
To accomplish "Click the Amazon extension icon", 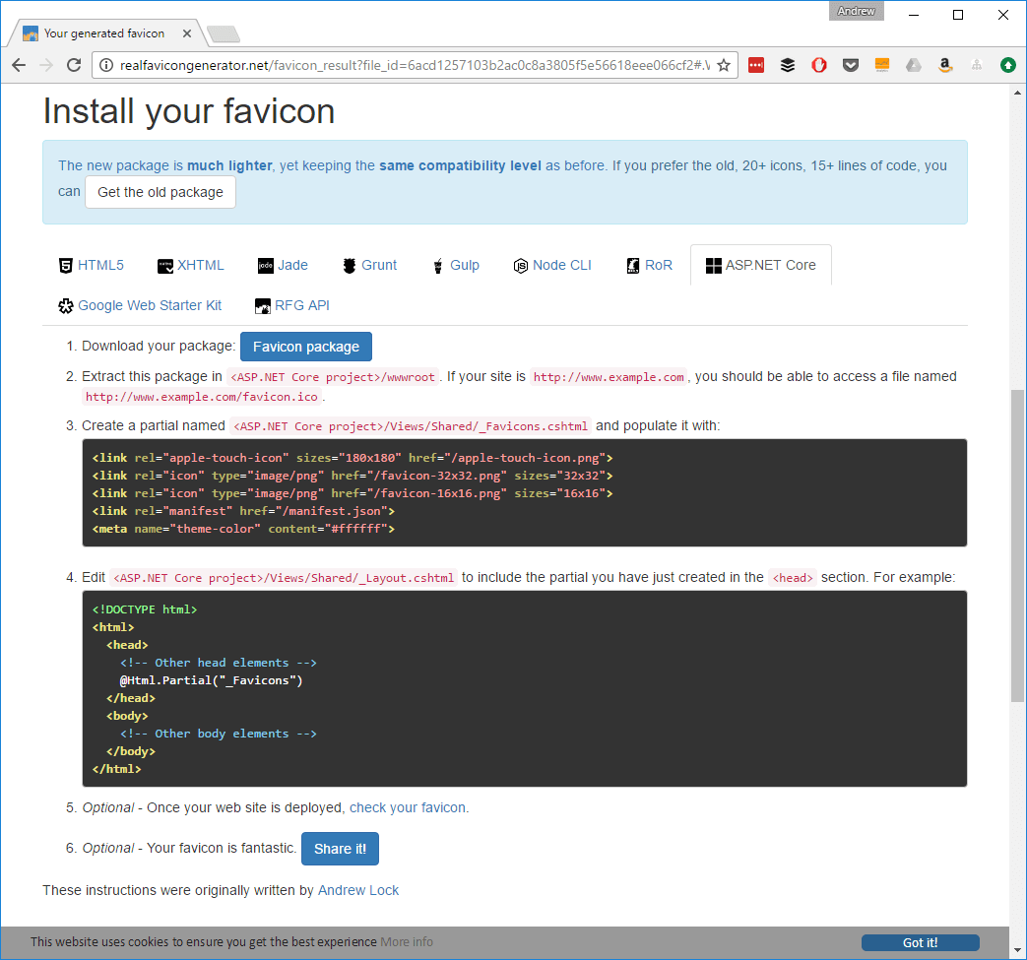I will click(x=944, y=65).
